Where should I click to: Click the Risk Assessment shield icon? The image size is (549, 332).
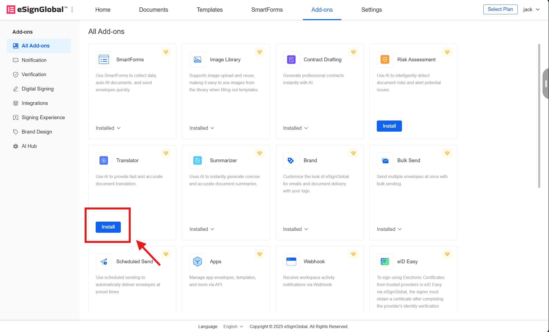tap(385, 59)
